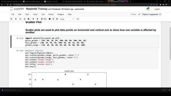
Task: Click the girls_grades code line
Action: coord(56,41)
